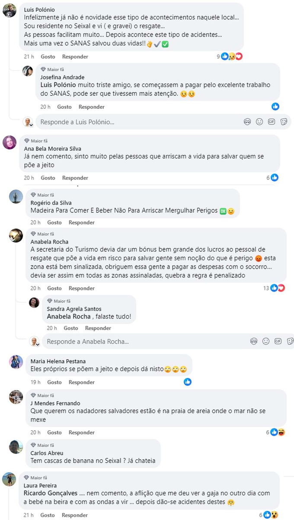The width and height of the screenshot is (294, 520).
Task: Reply to Sandra Agrela Santos
Action: pos(98,328)
